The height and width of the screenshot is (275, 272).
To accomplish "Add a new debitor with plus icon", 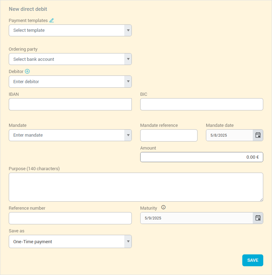I will pyautogui.click(x=27, y=71).
